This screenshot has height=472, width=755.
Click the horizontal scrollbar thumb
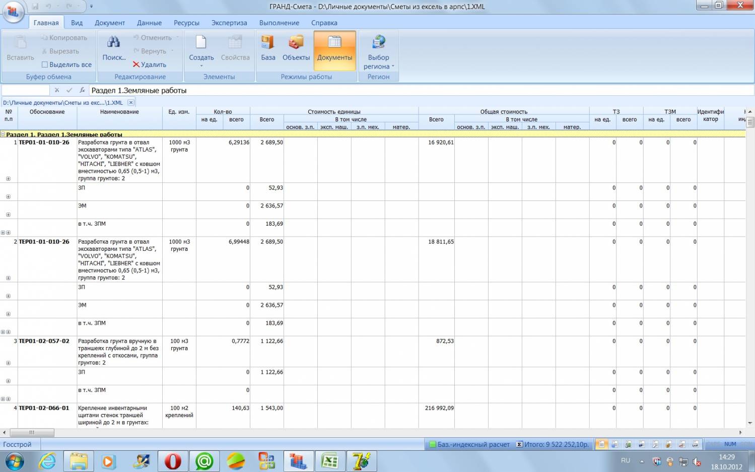click(32, 432)
